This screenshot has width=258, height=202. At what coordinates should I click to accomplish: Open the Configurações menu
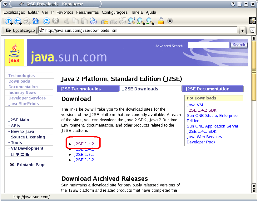(115, 12)
